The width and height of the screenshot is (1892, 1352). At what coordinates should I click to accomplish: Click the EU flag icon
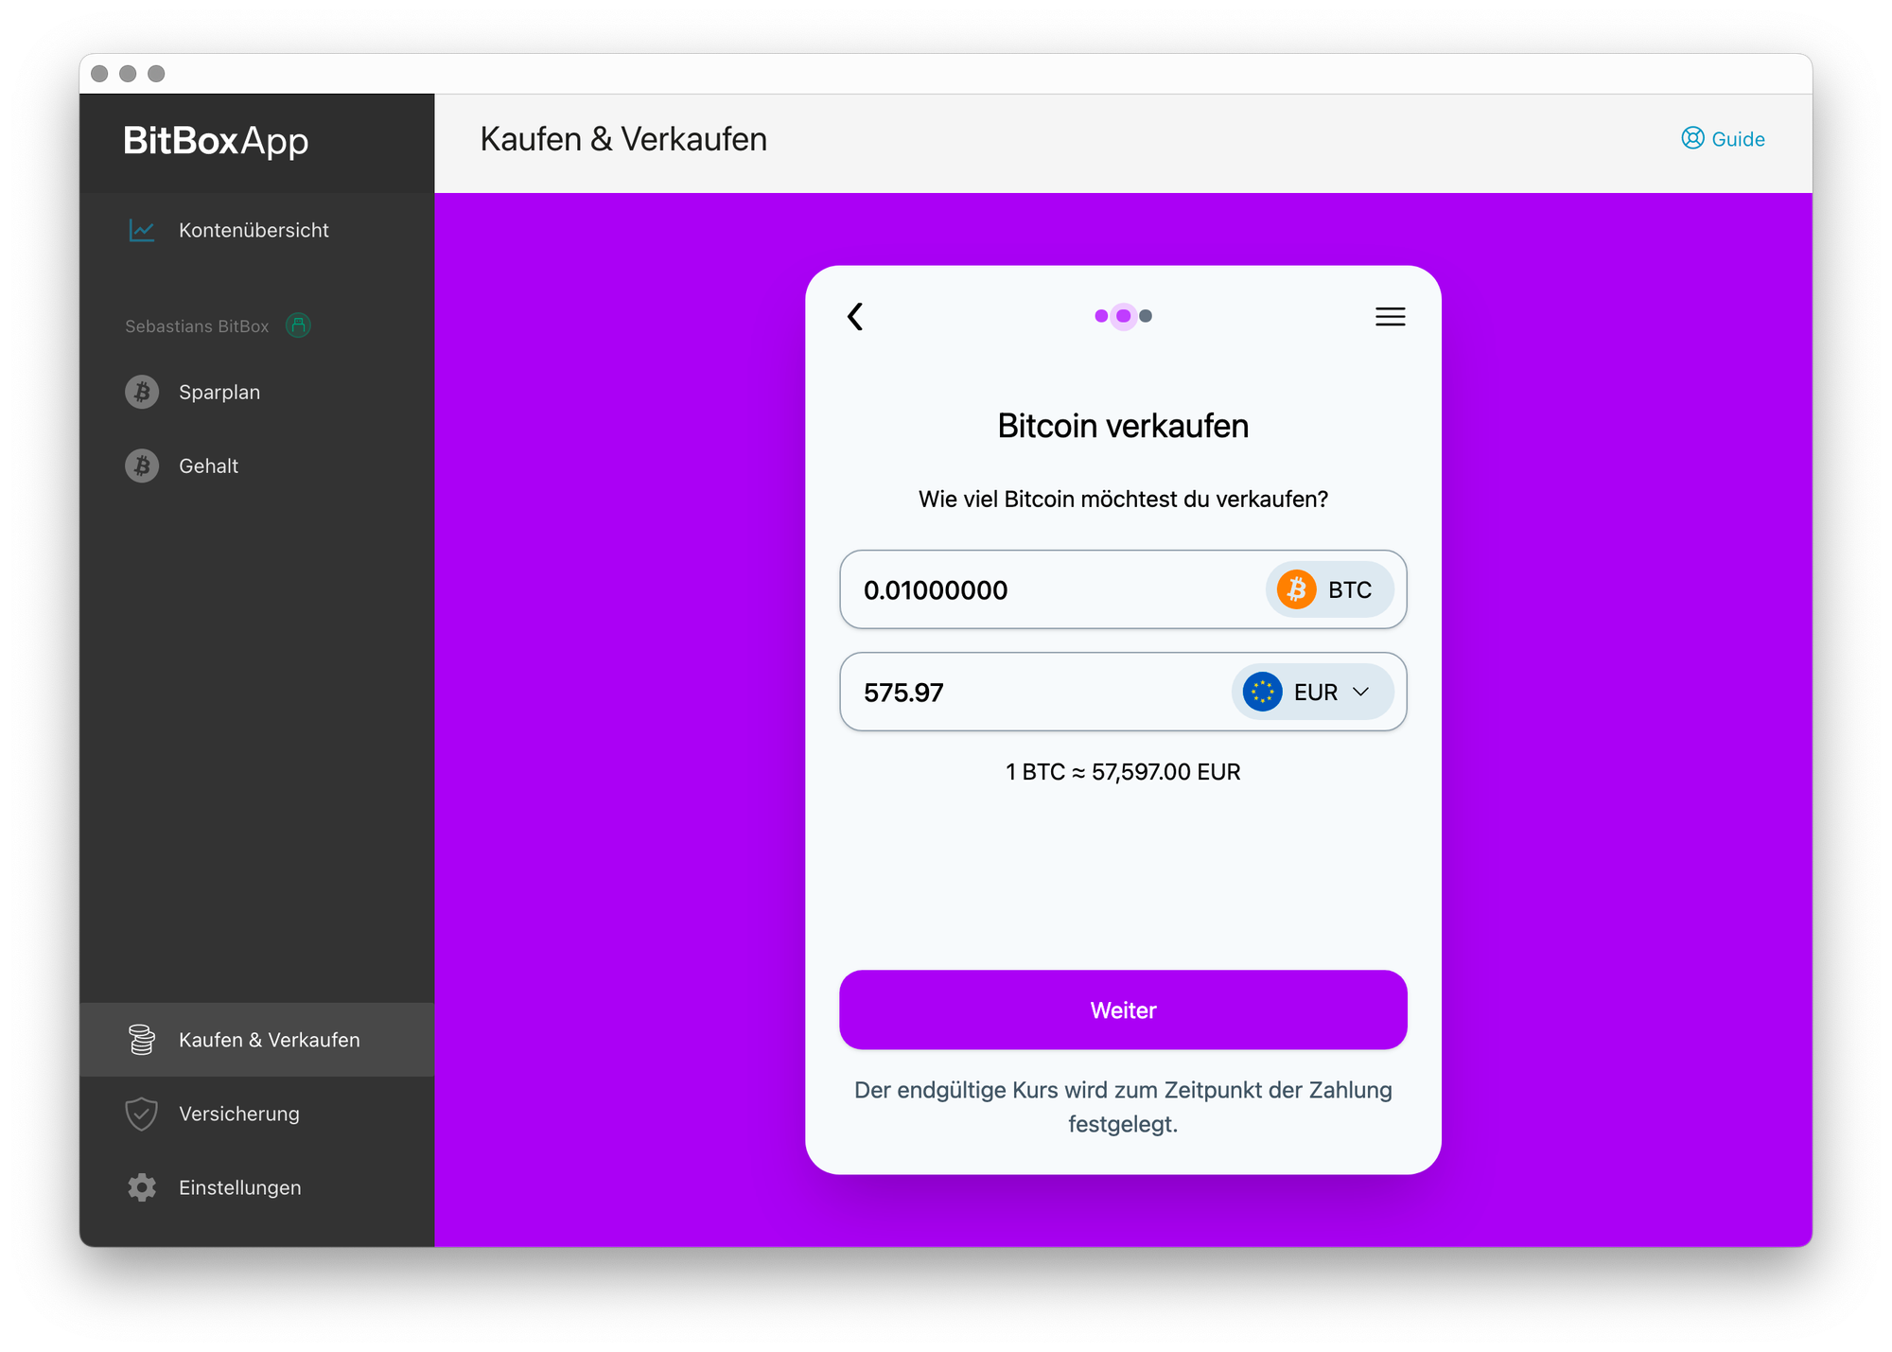coord(1262,692)
